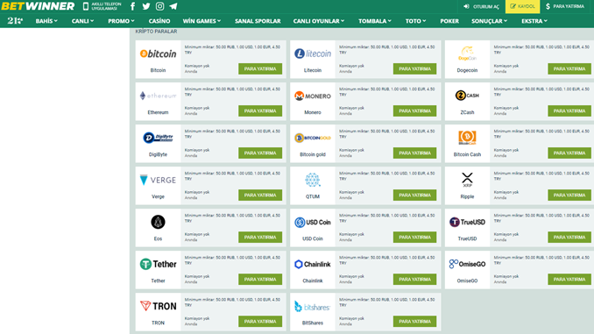The width and height of the screenshot is (594, 334).
Task: Select the DigiByte logo
Action: tap(158, 138)
